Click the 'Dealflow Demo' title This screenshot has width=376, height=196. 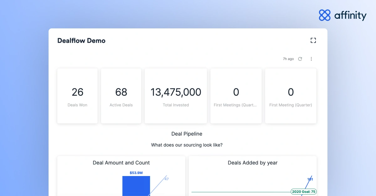(x=81, y=41)
